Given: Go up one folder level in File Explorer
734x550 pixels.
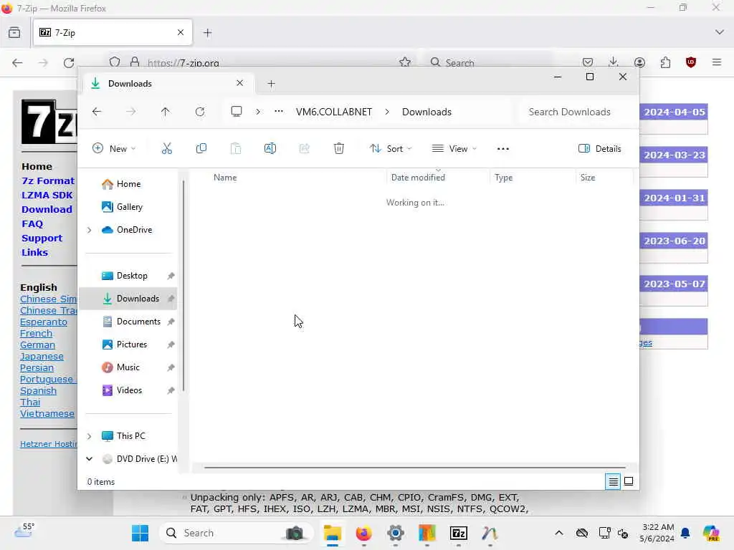Looking at the screenshot, I should pyautogui.click(x=166, y=112).
